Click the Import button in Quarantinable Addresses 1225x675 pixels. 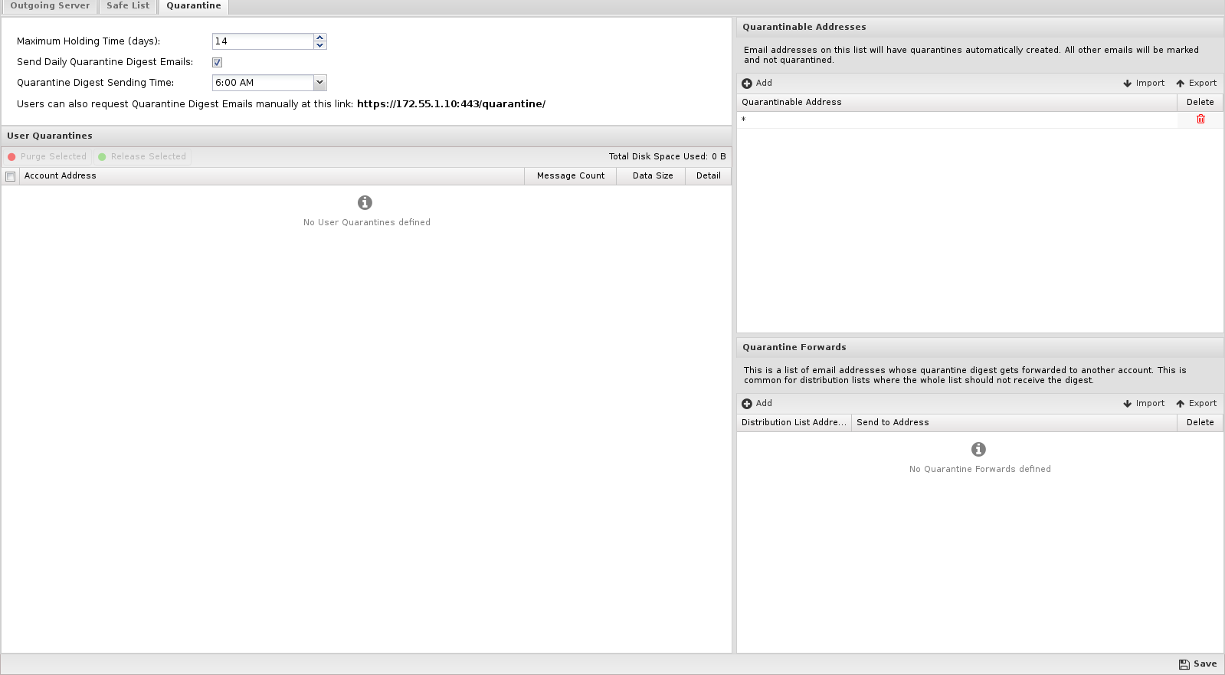(1144, 84)
